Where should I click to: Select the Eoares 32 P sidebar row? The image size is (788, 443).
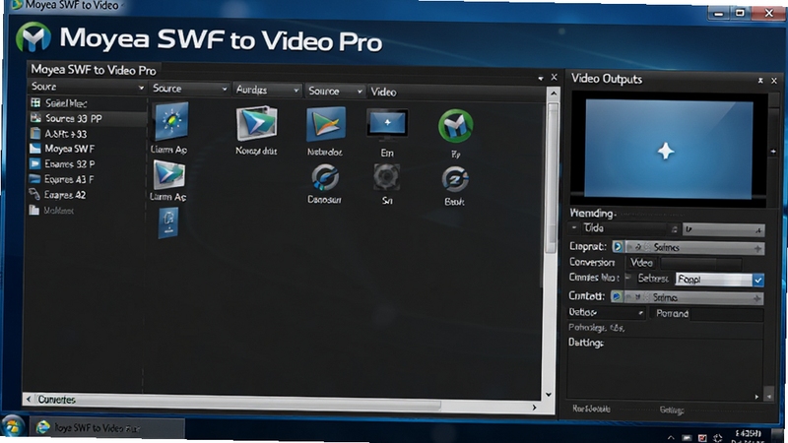pyautogui.click(x=87, y=163)
